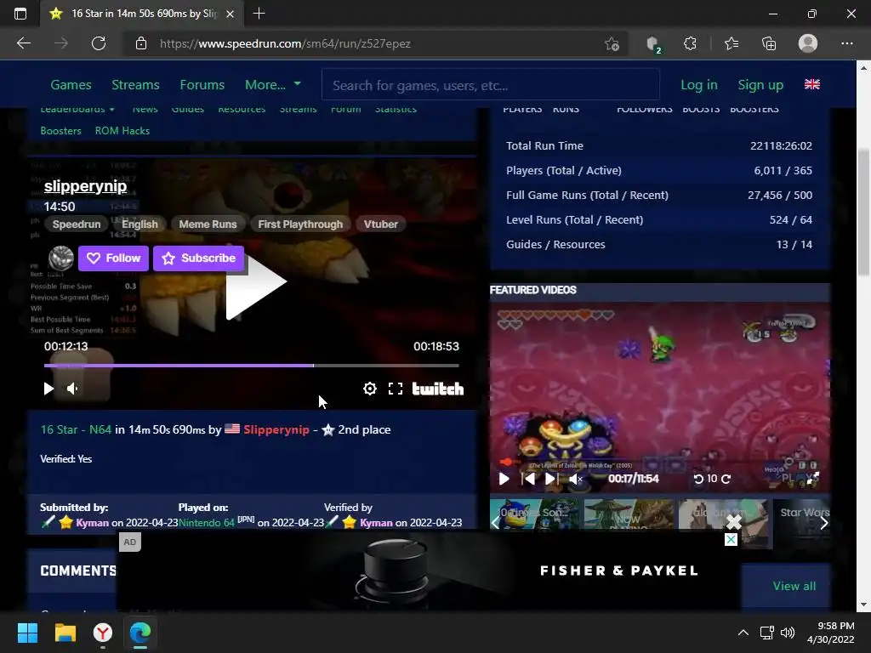
Task: Skip to previous featured video
Action: tap(528, 479)
